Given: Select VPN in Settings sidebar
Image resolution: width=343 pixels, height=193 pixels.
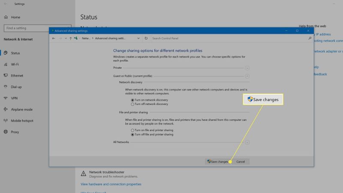Looking at the screenshot, I should (14, 98).
